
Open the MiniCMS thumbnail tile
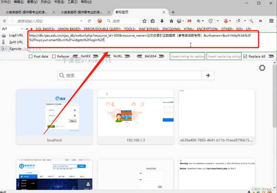point(135,174)
